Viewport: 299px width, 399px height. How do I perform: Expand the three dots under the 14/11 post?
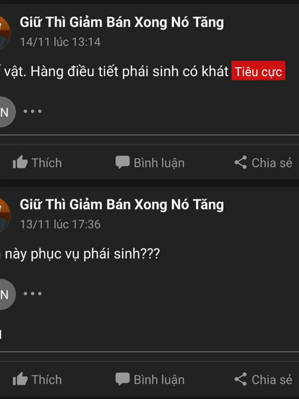coord(32,111)
